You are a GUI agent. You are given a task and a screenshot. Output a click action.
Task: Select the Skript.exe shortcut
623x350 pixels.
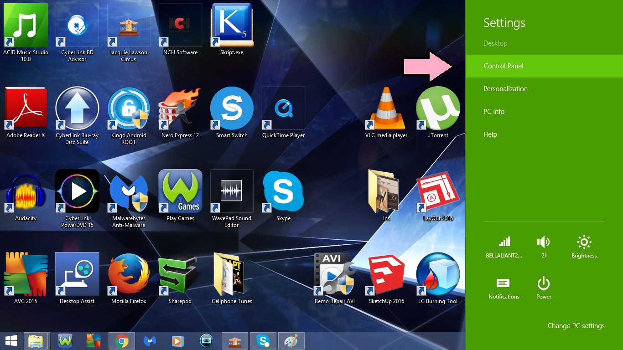pos(232,30)
